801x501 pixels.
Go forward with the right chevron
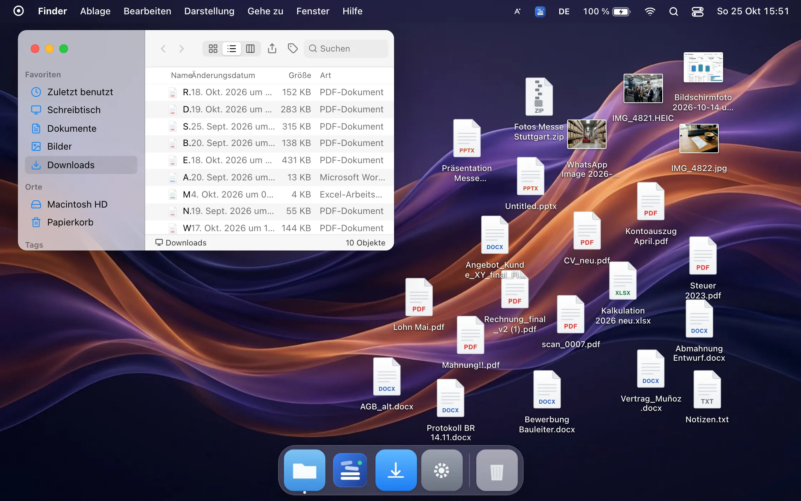[x=182, y=49]
